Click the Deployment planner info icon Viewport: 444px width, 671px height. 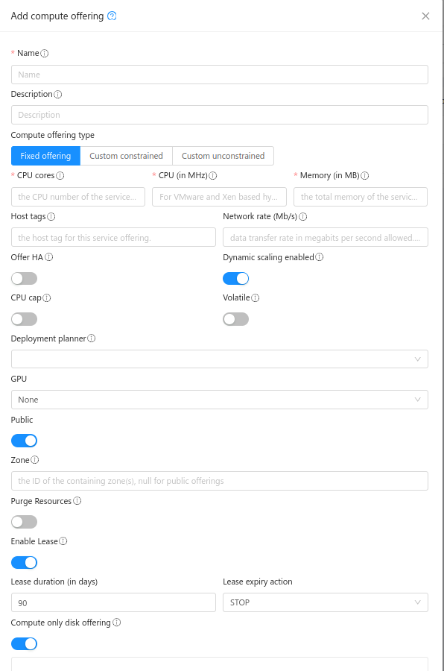[93, 338]
